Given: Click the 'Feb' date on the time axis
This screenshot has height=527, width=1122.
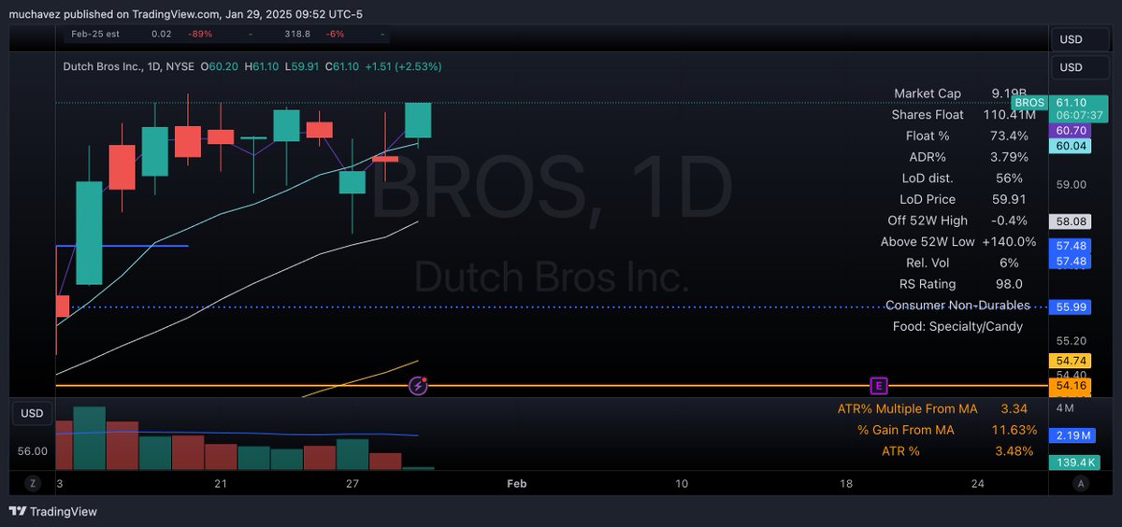Looking at the screenshot, I should [516, 483].
